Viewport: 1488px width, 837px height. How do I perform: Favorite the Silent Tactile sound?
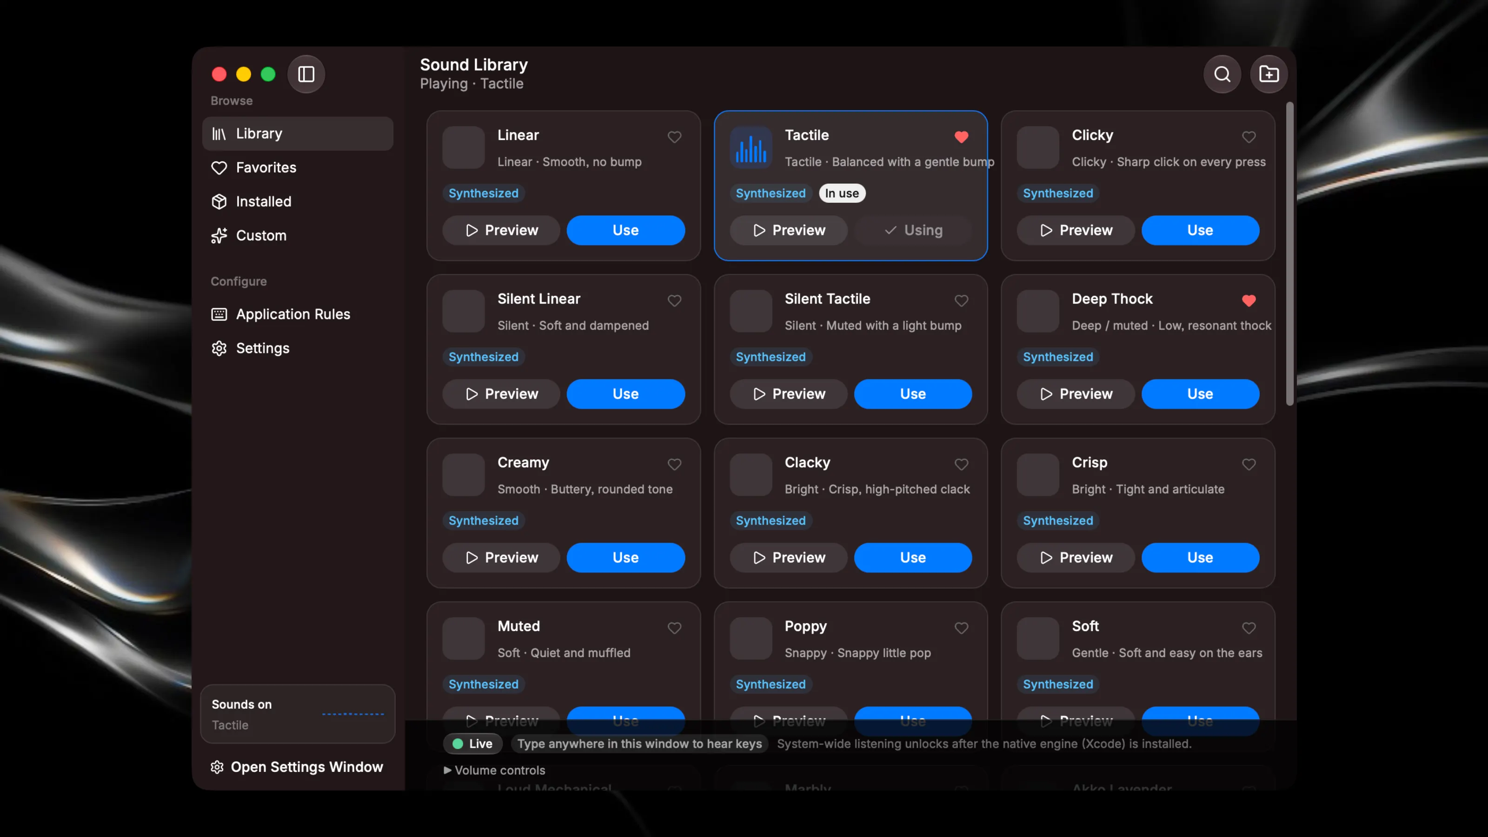coord(961,300)
